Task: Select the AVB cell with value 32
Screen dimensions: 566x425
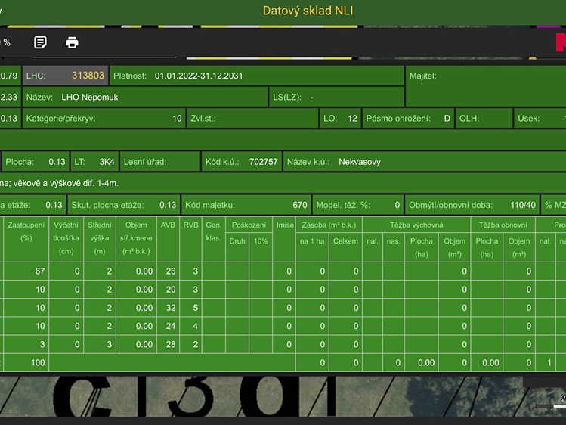Action: [168, 308]
